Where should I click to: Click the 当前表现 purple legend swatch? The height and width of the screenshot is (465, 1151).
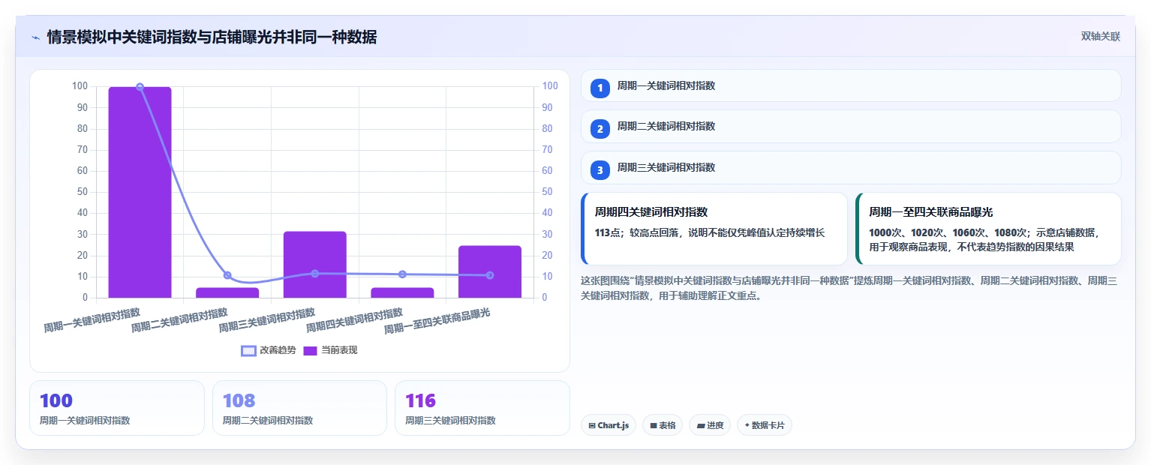click(x=311, y=350)
